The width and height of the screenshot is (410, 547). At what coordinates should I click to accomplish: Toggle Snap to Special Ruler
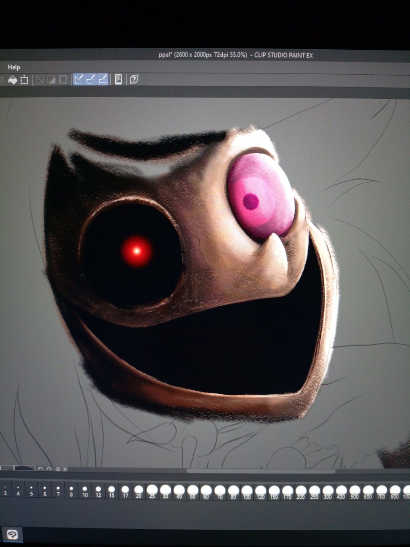pyautogui.click(x=91, y=79)
